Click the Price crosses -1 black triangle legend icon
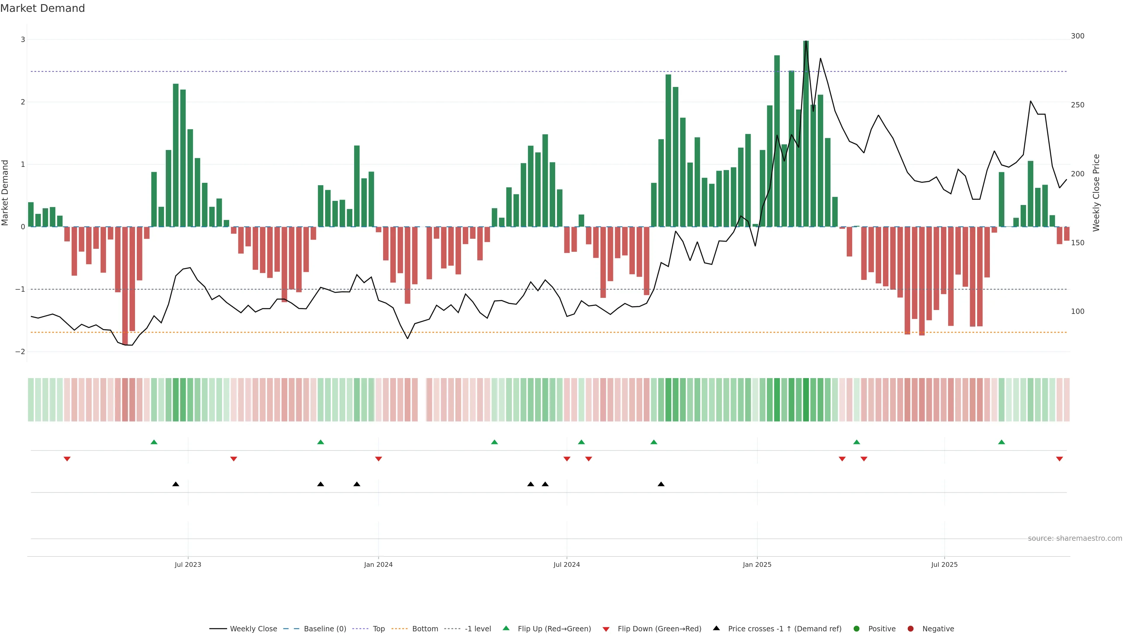This screenshot has height=639, width=1137. (x=716, y=628)
